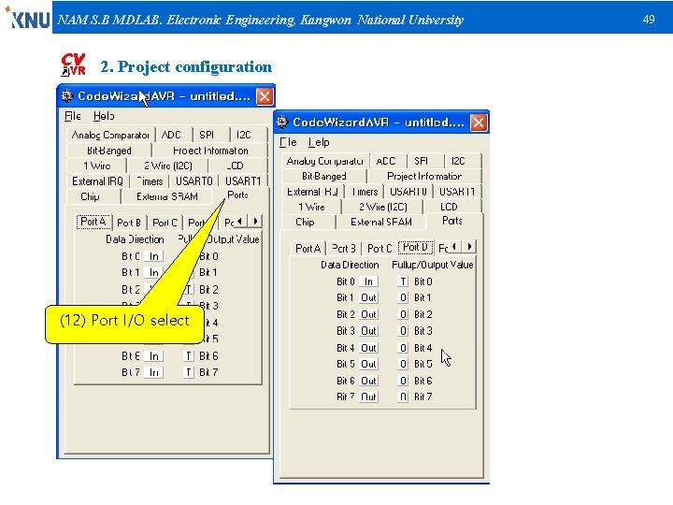The height and width of the screenshot is (505, 673).
Task: Toggle Bit 0 direction In in left window
Action: click(153, 256)
